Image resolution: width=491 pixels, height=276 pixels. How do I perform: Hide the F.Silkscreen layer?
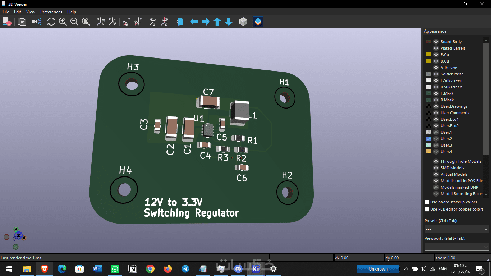click(436, 80)
